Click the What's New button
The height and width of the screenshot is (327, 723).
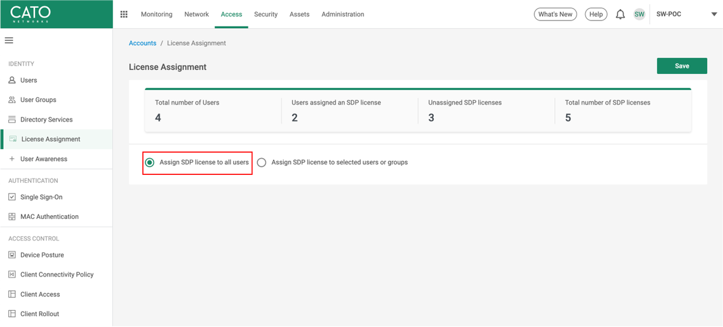tap(556, 14)
